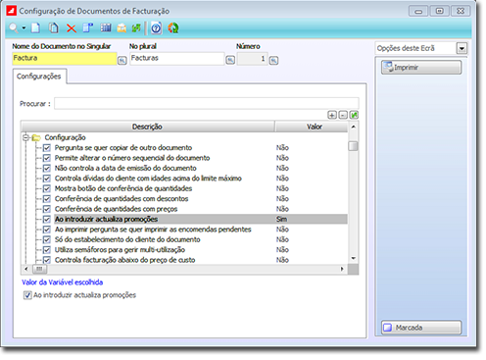Screen dimensions: 486x360
Task: Click the Valor da Variável escolhida label
Action: pos(62,283)
